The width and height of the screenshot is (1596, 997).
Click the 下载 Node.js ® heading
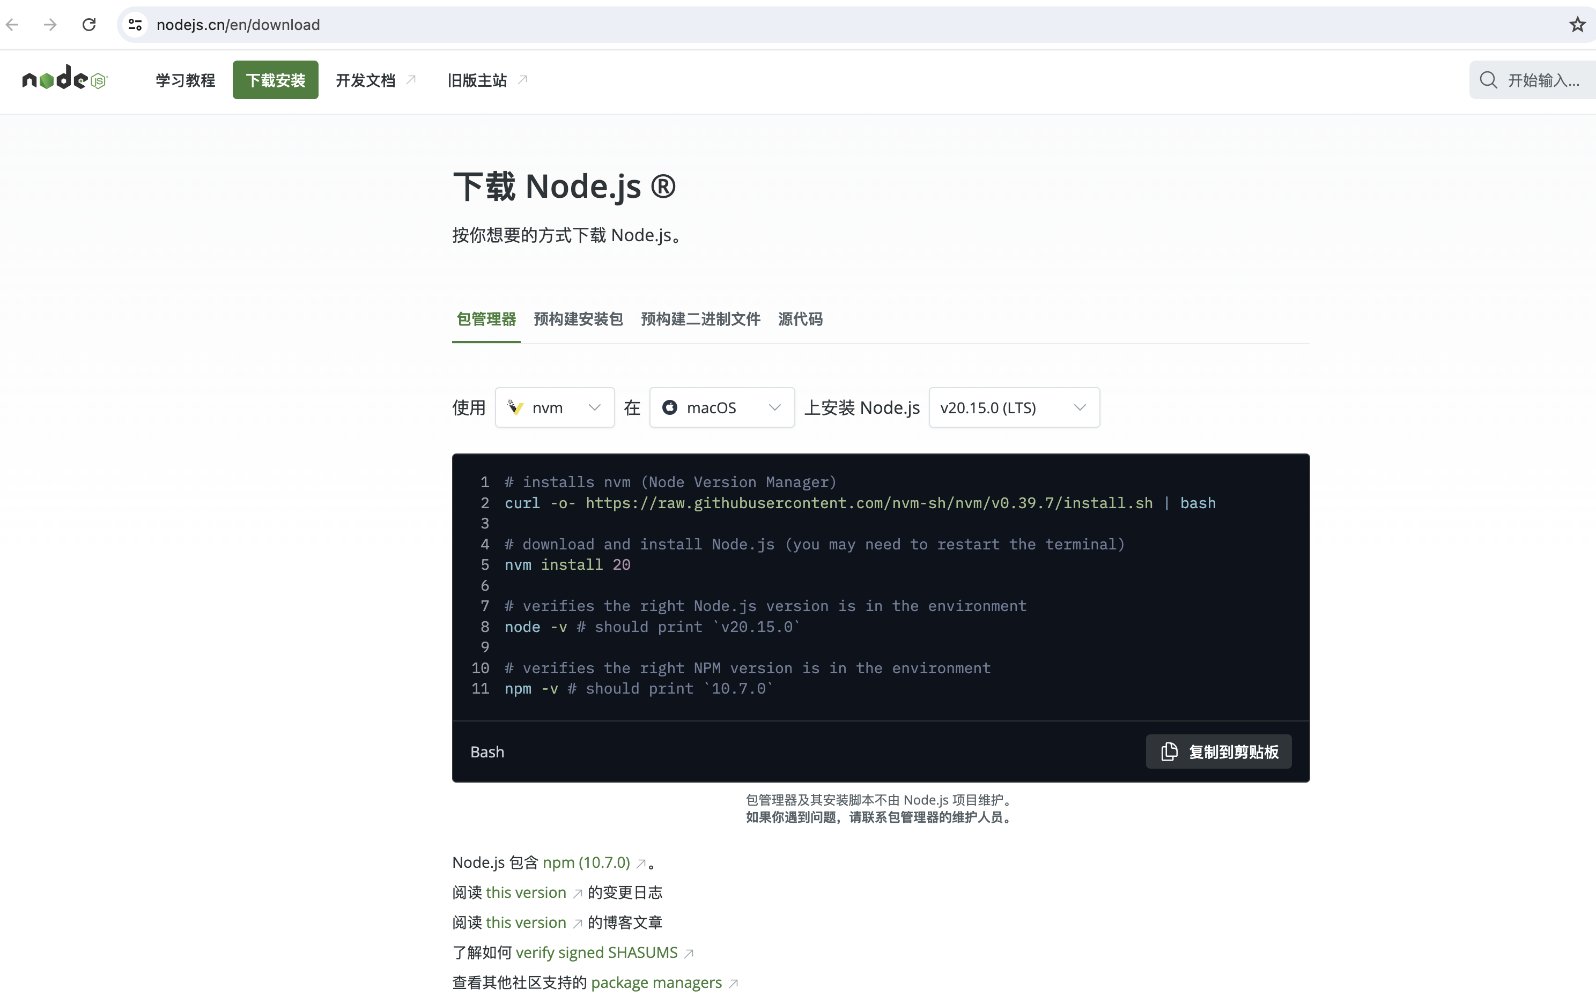click(x=565, y=187)
